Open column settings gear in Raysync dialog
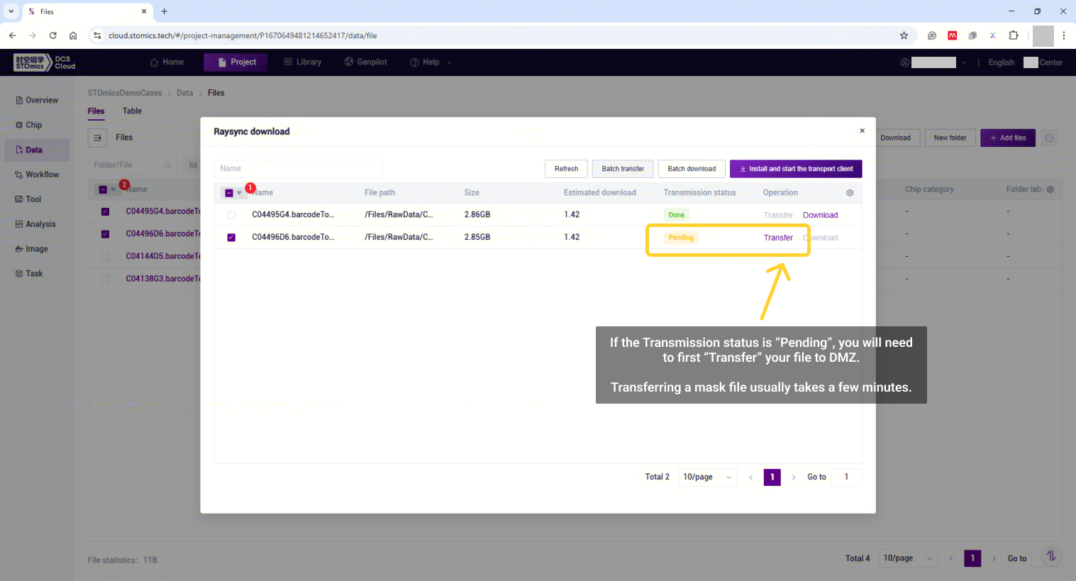The image size is (1076, 581). (850, 193)
